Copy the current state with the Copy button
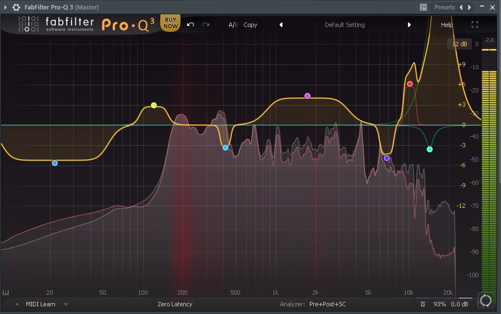The width and height of the screenshot is (501, 314). [250, 25]
